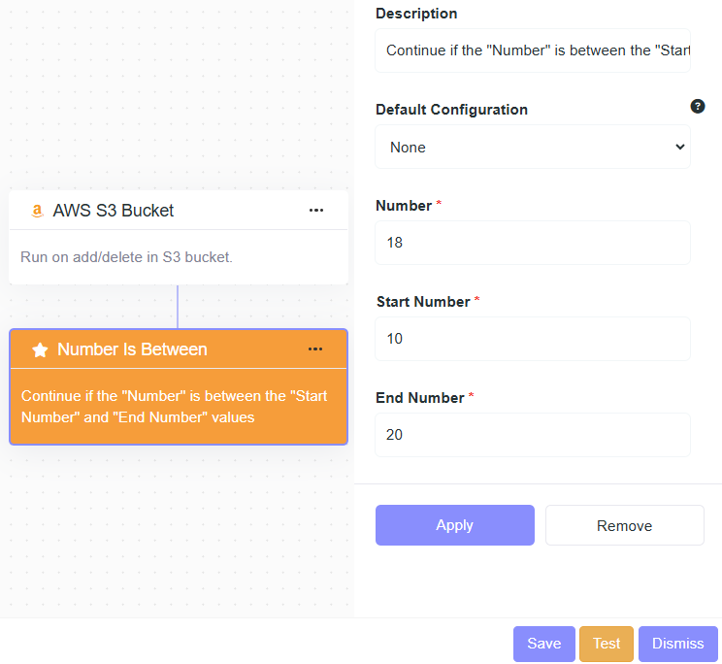This screenshot has width=722, height=664.
Task: Select the Number Is Between node header
Action: (x=132, y=349)
